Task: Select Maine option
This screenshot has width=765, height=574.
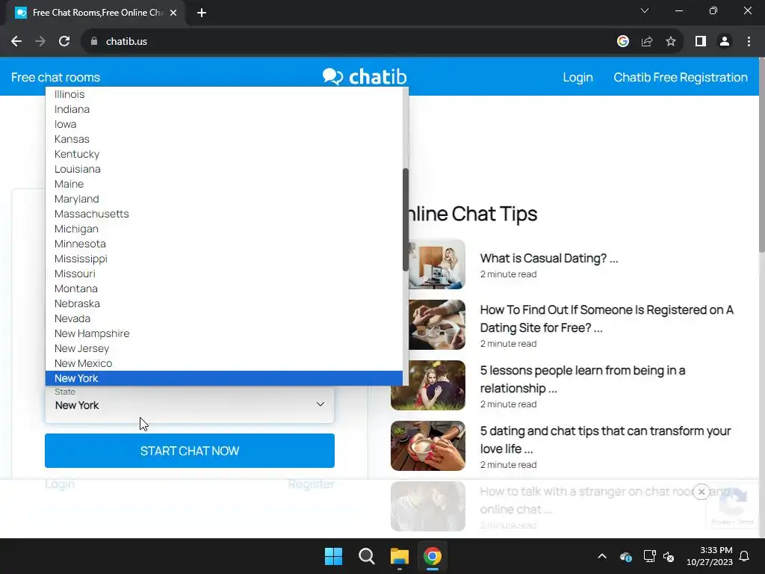Action: click(224, 184)
